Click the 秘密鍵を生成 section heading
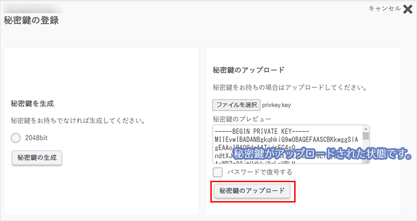 [36, 104]
